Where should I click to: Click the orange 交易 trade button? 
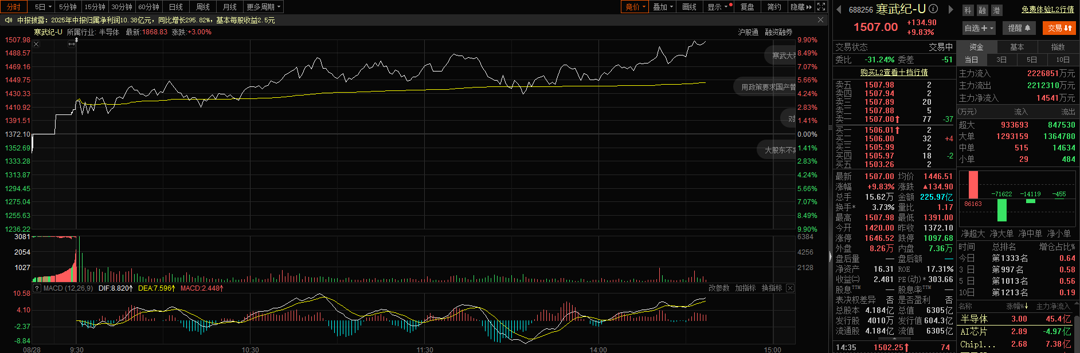click(x=1059, y=28)
